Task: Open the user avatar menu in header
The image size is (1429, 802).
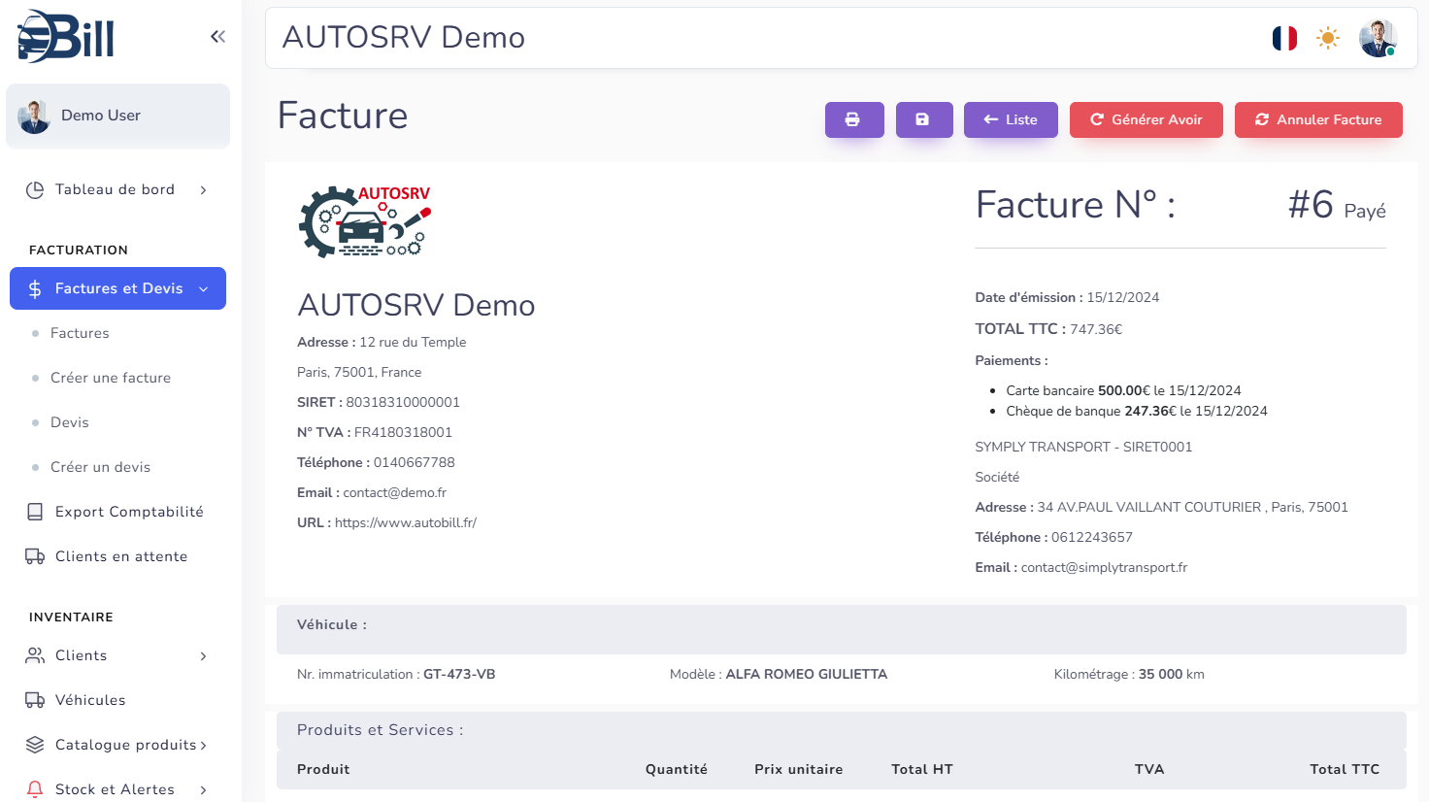Action: coord(1378,38)
